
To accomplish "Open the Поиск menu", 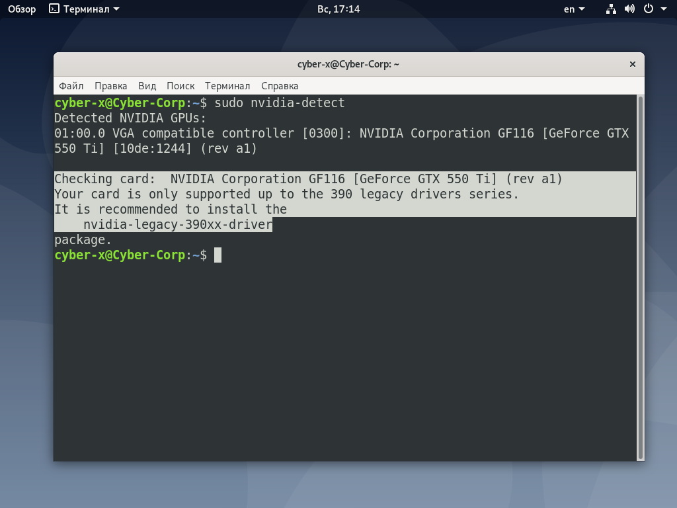I will (x=180, y=86).
